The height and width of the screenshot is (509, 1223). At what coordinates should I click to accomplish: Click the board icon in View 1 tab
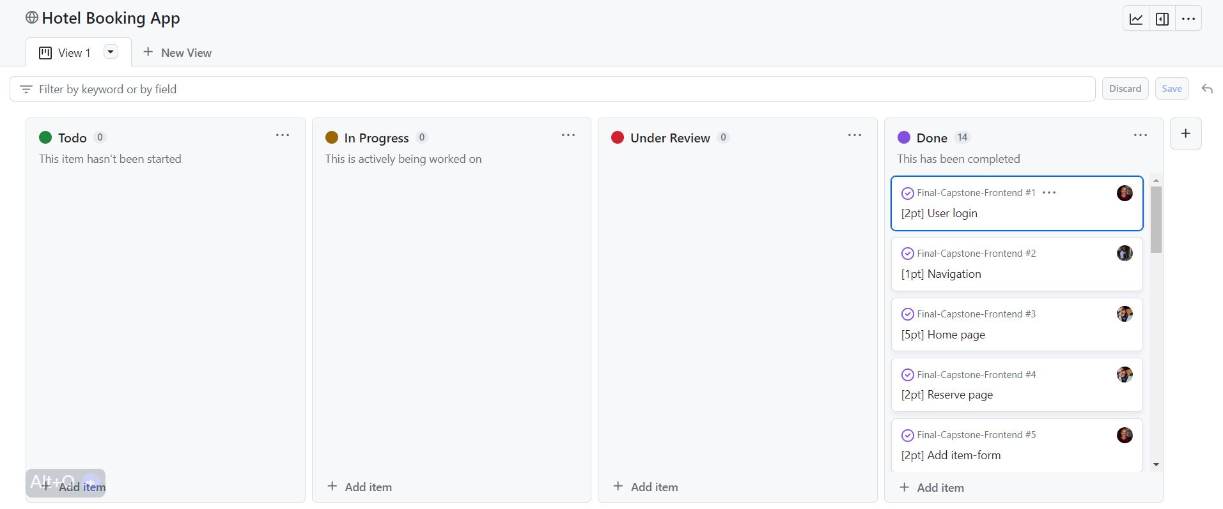pos(45,53)
